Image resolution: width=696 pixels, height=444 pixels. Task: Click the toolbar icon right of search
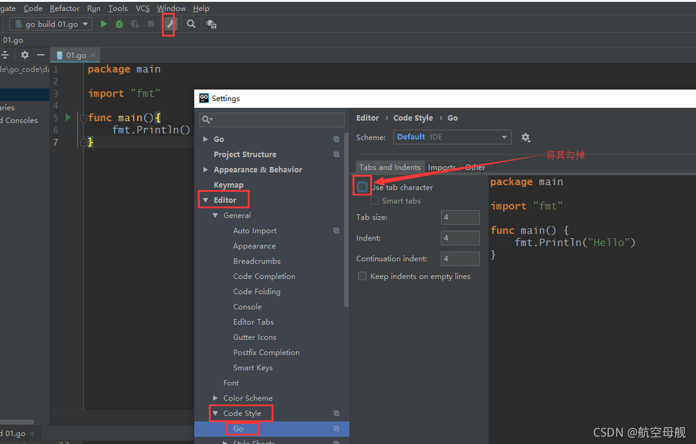coord(211,24)
